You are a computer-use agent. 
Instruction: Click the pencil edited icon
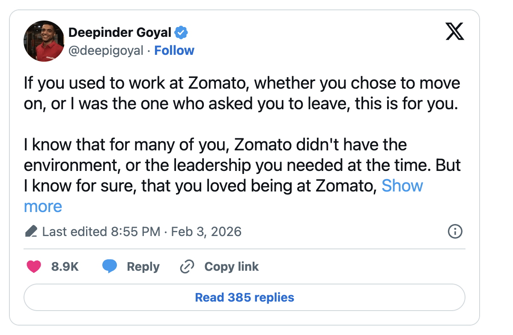31,232
